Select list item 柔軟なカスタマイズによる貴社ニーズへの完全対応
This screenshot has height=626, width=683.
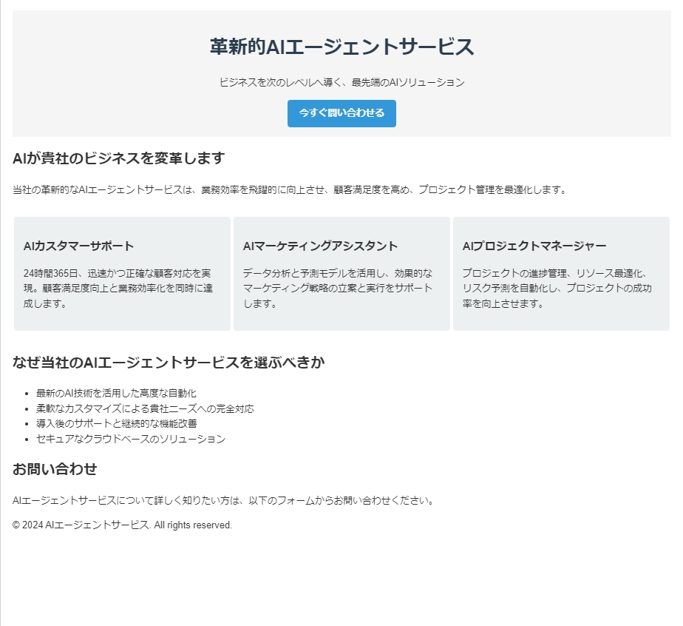tap(145, 408)
